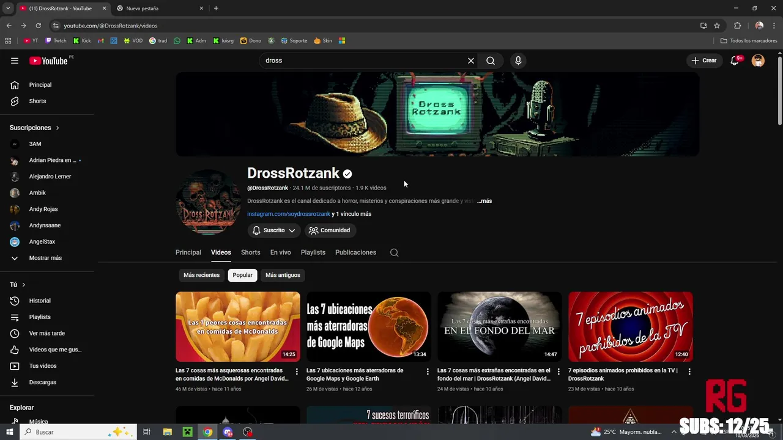Navigate back in Chrome
The image size is (783, 440).
click(x=9, y=26)
